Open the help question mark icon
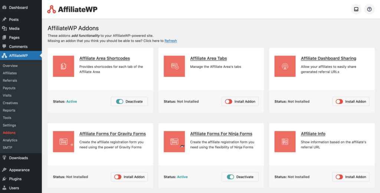 point(369,9)
